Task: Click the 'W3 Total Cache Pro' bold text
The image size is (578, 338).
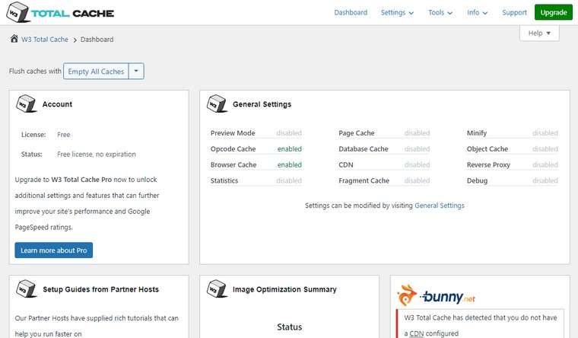Action: [81, 180]
